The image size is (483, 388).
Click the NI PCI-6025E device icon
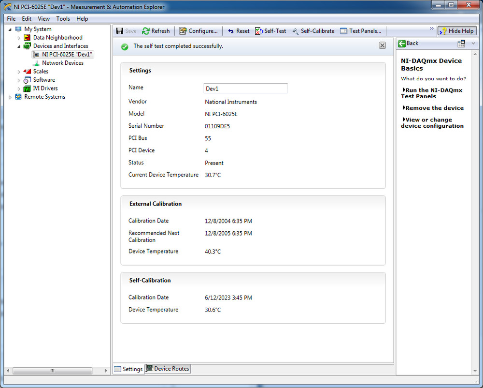click(36, 55)
